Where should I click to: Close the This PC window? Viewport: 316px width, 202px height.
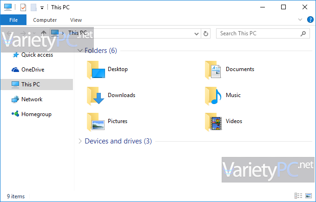pyautogui.click(x=305, y=7)
